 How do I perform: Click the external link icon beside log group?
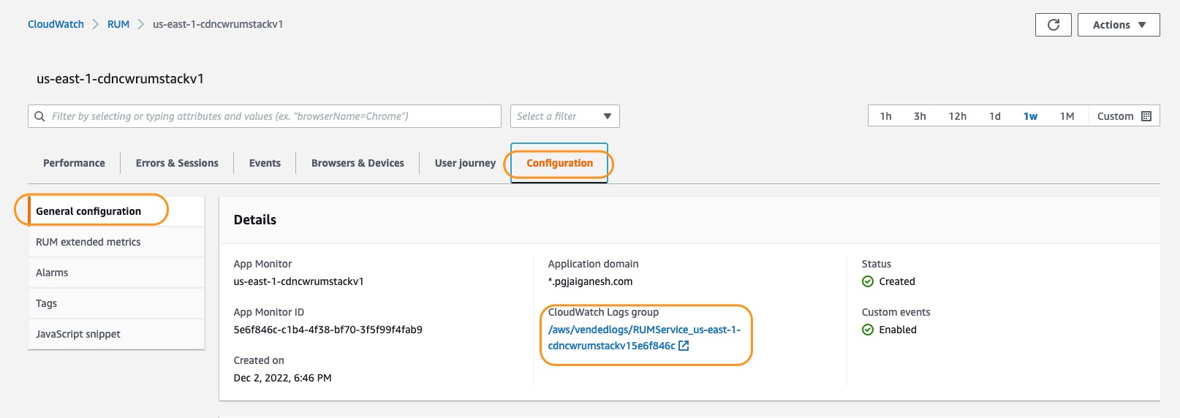[684, 346]
